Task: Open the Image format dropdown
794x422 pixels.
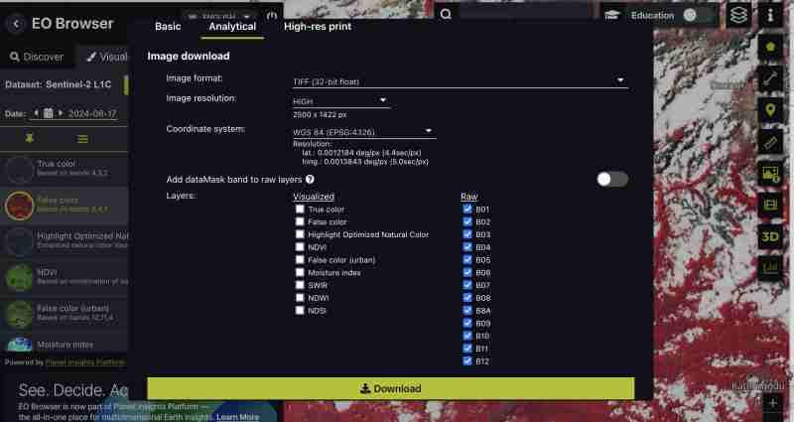Action: pos(460,80)
